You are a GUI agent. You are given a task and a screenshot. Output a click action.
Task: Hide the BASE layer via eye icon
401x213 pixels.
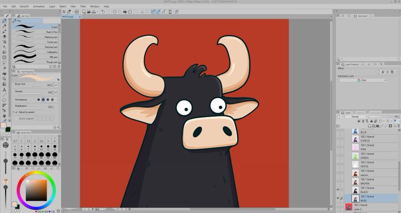click(338, 198)
